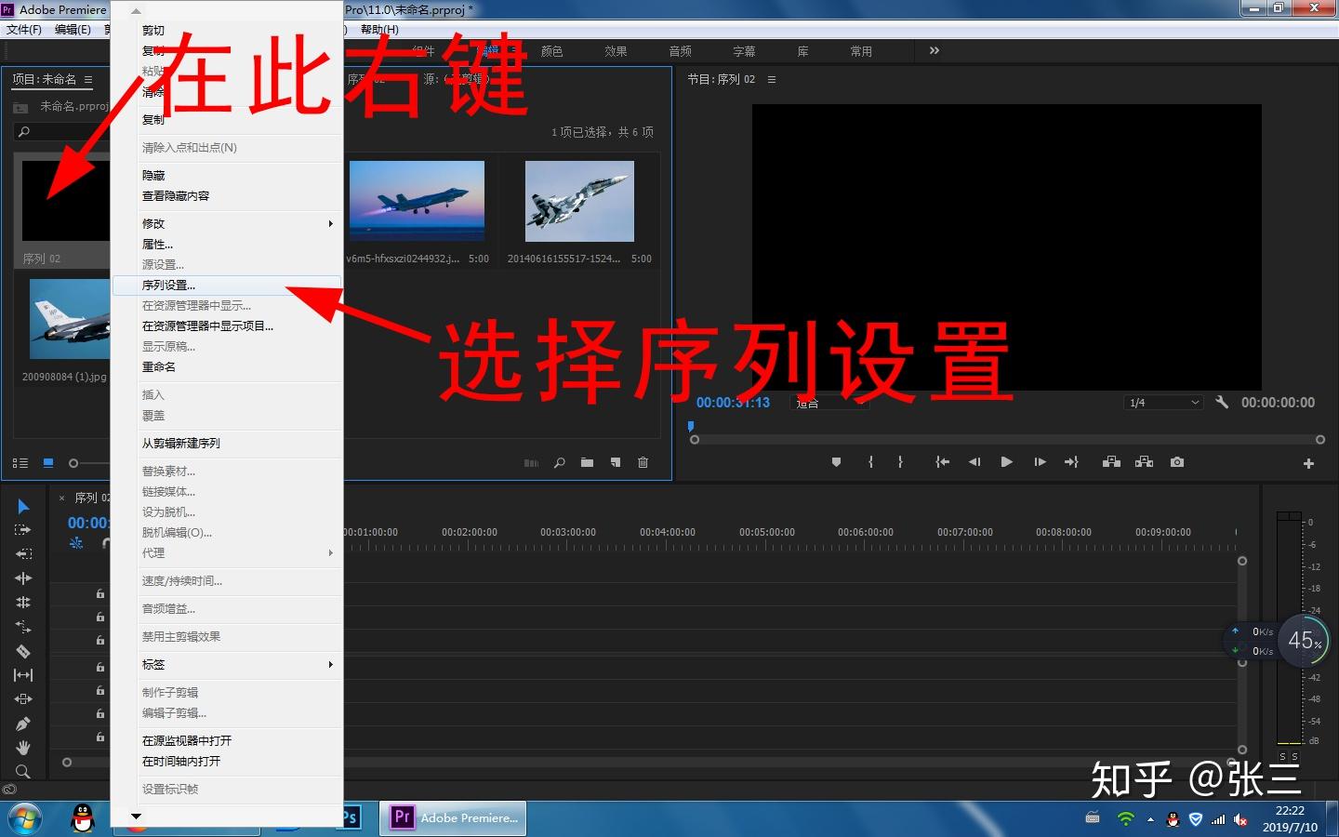Select the Slide tool
The height and width of the screenshot is (837, 1339).
coord(23,698)
